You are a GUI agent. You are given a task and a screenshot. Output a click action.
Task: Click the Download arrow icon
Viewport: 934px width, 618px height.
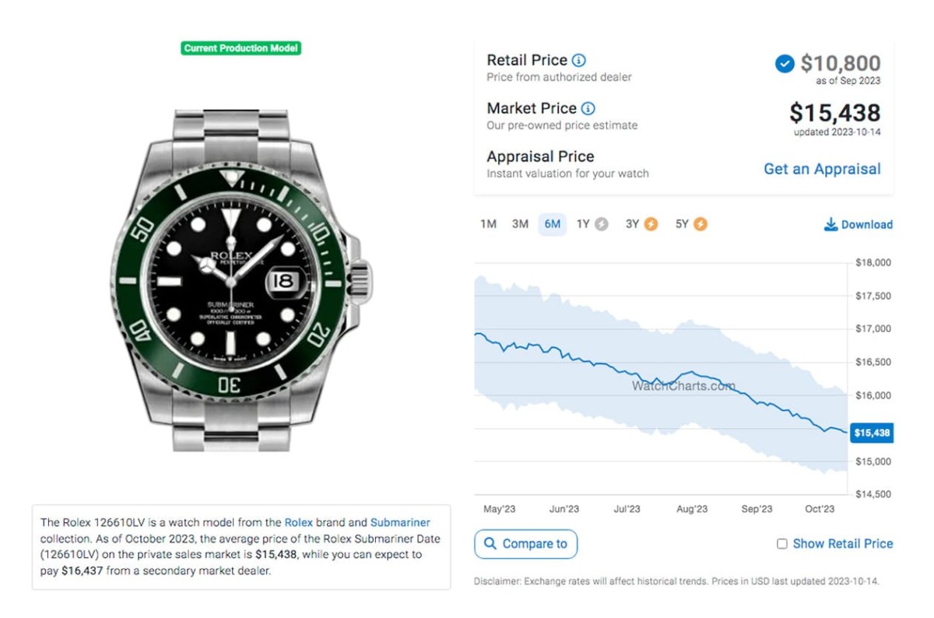tap(830, 225)
